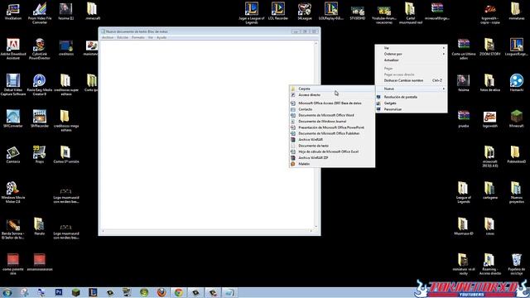Open the Formato menu in Notepad

pyautogui.click(x=138, y=37)
